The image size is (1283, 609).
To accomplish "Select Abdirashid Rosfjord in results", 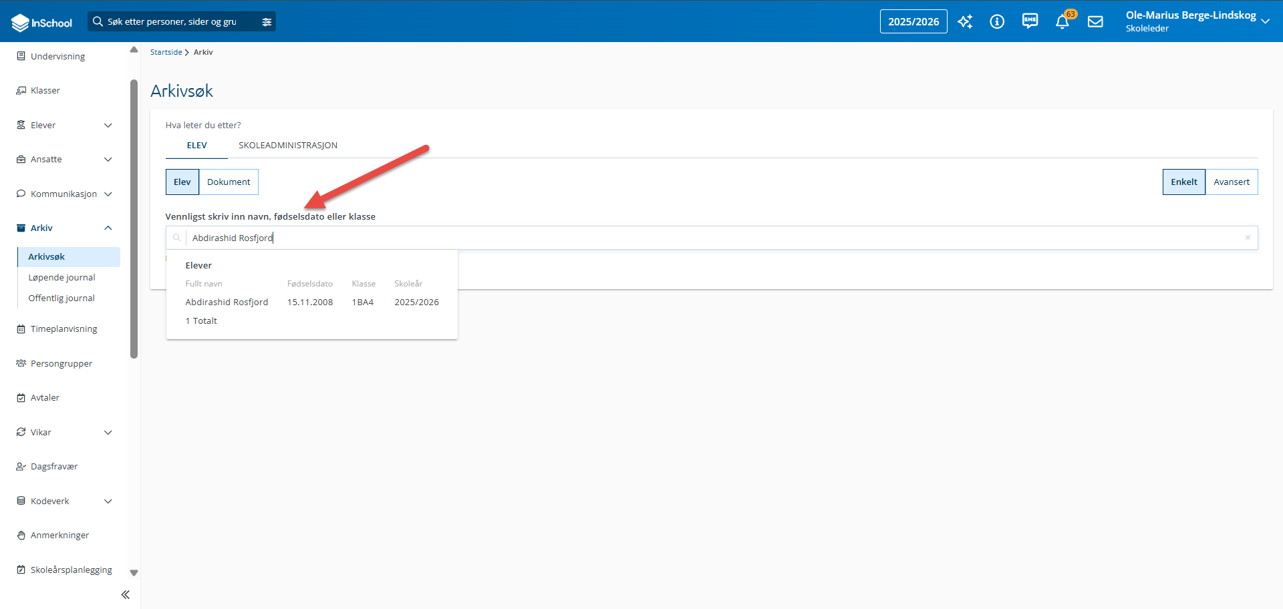I will tap(227, 302).
